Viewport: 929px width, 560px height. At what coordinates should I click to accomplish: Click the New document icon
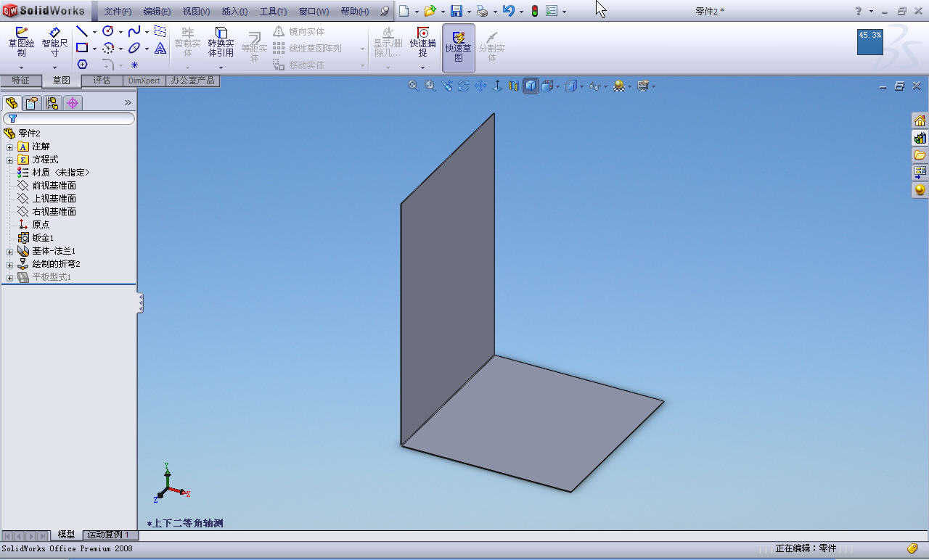(x=404, y=11)
